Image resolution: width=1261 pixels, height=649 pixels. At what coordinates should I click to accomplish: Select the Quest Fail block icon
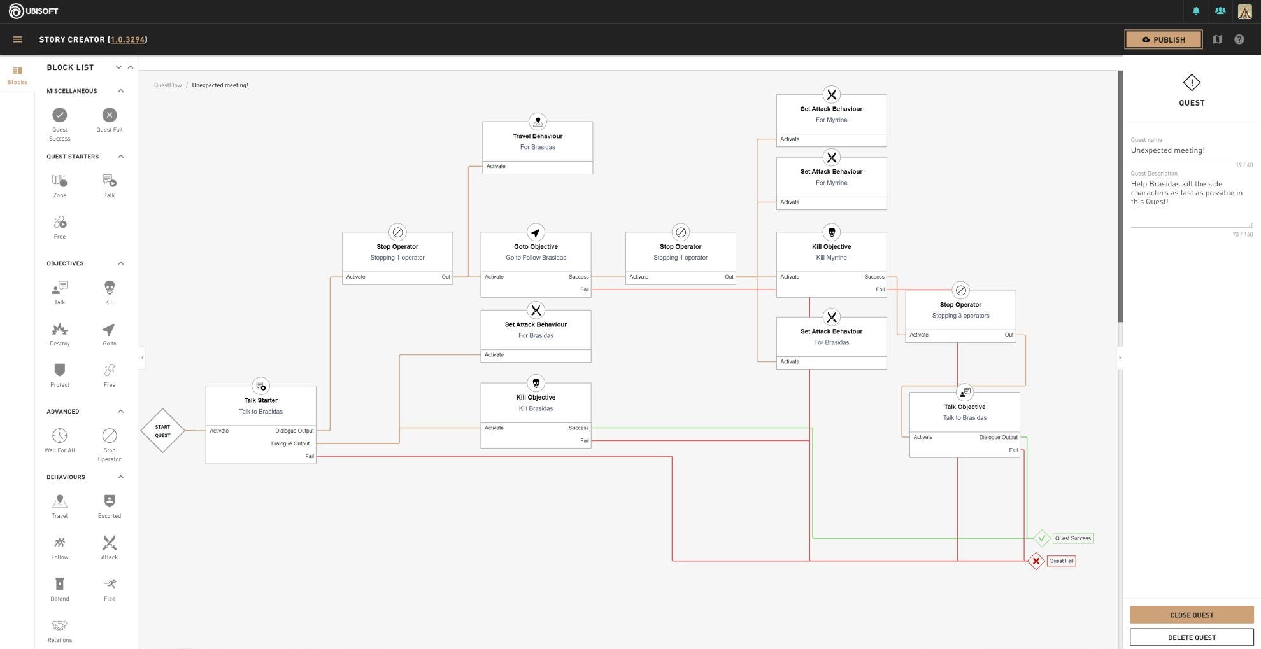[x=110, y=115]
